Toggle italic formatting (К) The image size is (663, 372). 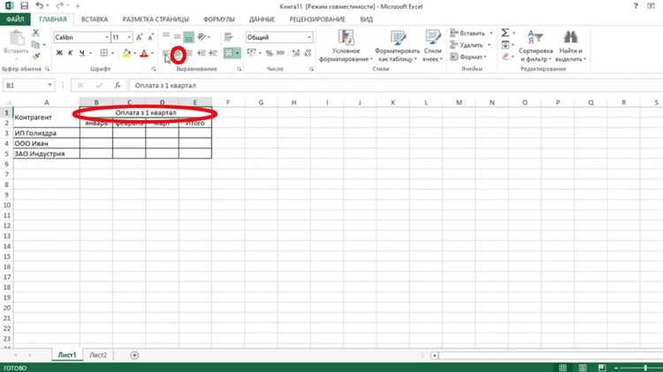click(x=70, y=53)
